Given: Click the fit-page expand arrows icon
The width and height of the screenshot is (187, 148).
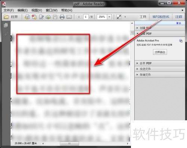Looking at the screenshot, I should (119, 17).
